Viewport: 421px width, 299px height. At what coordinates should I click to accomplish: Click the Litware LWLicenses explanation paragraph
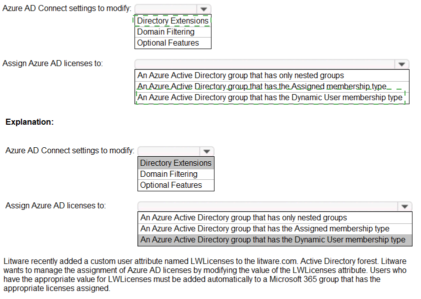tap(205, 275)
